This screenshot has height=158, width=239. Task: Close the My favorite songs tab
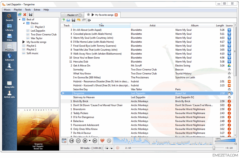coord(116,15)
